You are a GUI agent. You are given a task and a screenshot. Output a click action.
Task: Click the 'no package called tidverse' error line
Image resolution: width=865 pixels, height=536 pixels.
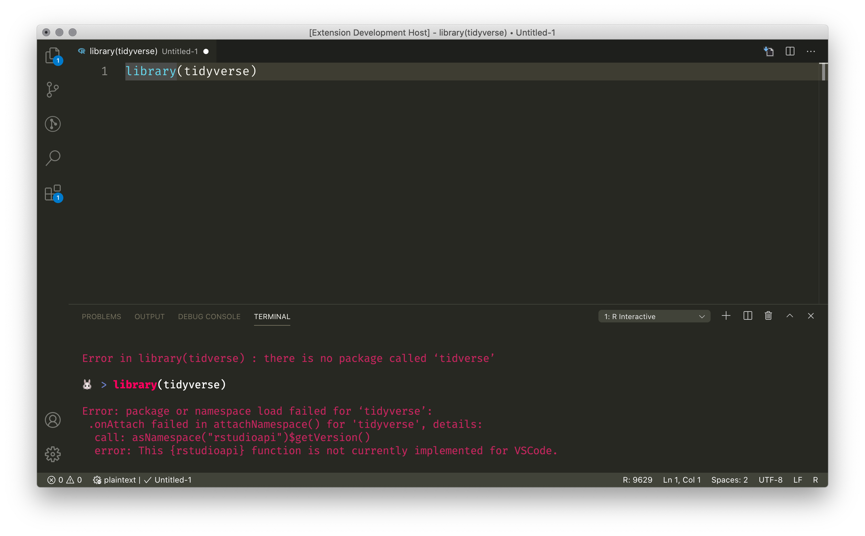pos(288,358)
